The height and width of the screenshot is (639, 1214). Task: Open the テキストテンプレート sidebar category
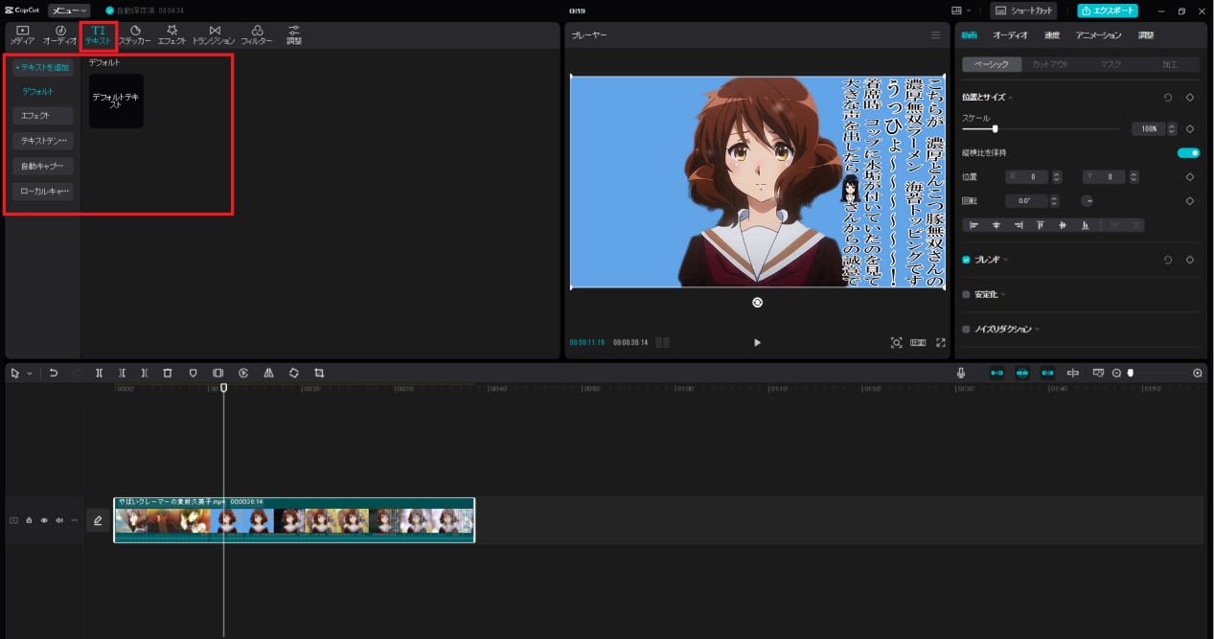[43, 141]
